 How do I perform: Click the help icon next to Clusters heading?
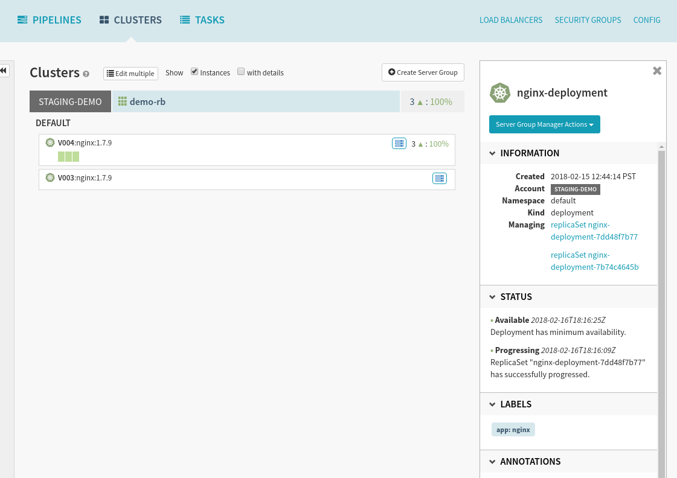pyautogui.click(x=86, y=74)
